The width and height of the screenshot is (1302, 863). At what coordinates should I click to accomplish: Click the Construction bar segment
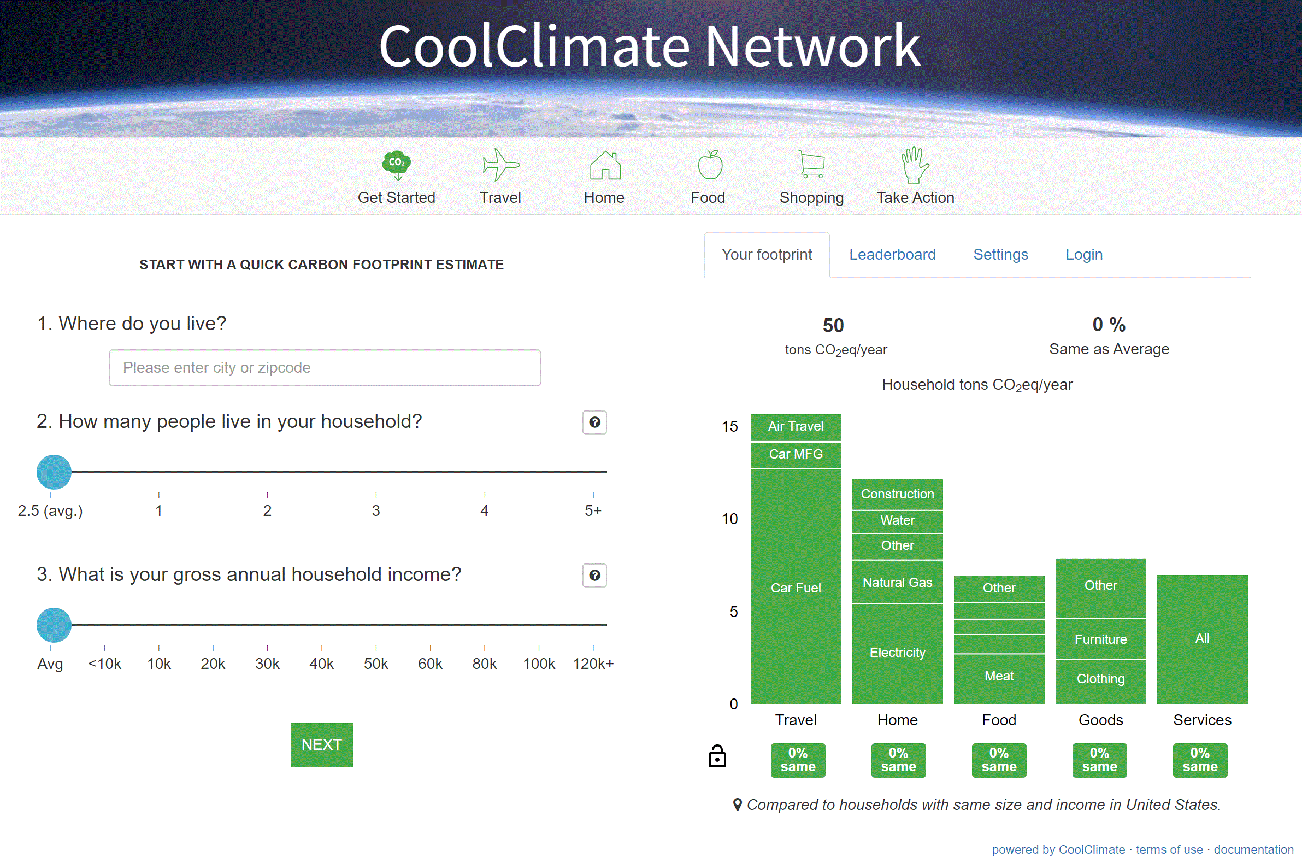pyautogui.click(x=898, y=494)
